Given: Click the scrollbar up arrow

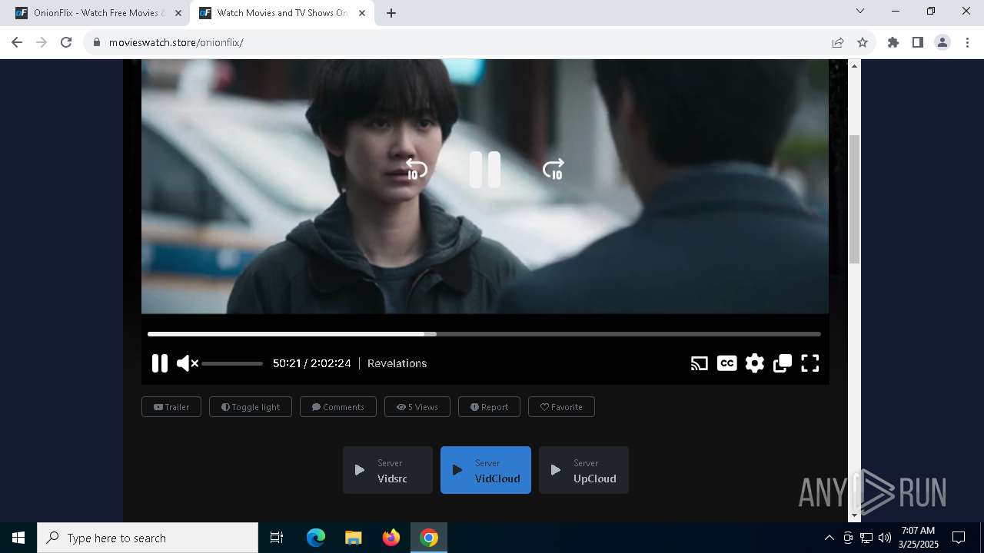Looking at the screenshot, I should [854, 66].
